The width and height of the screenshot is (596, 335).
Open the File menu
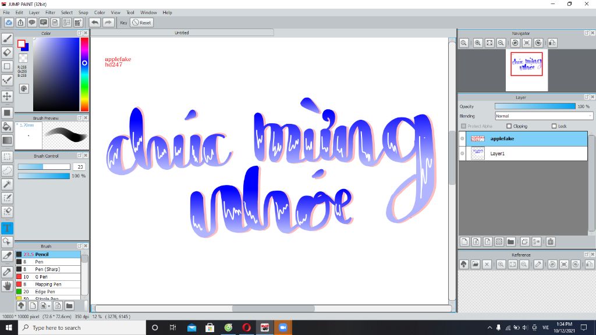click(x=6, y=13)
